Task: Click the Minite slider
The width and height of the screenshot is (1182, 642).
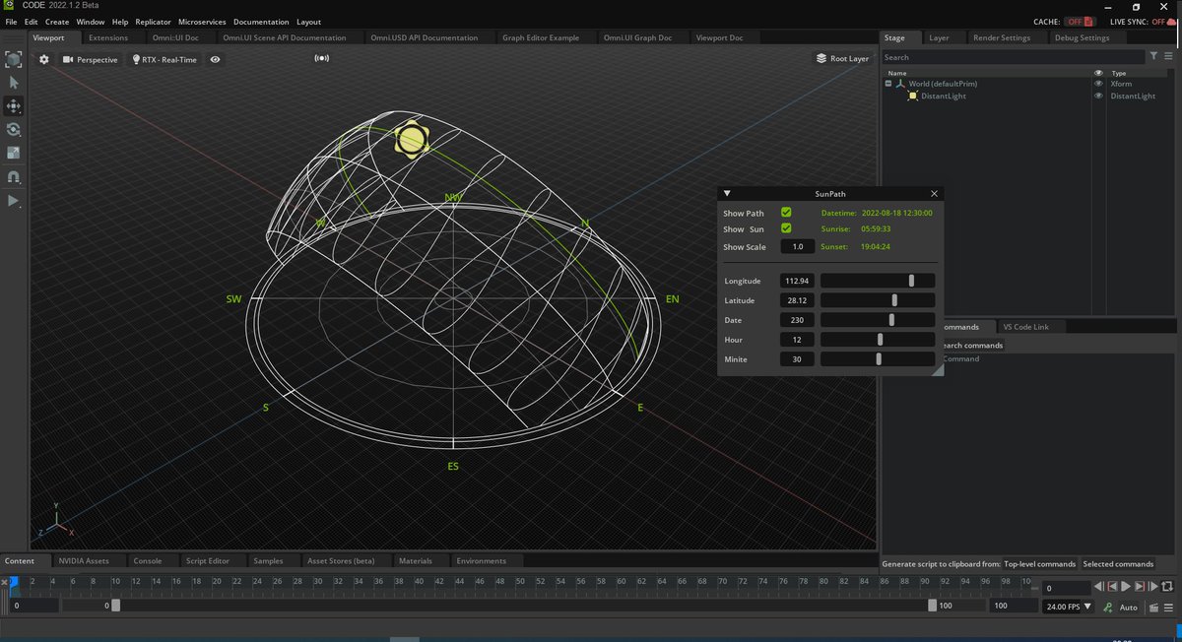Action: tap(878, 359)
